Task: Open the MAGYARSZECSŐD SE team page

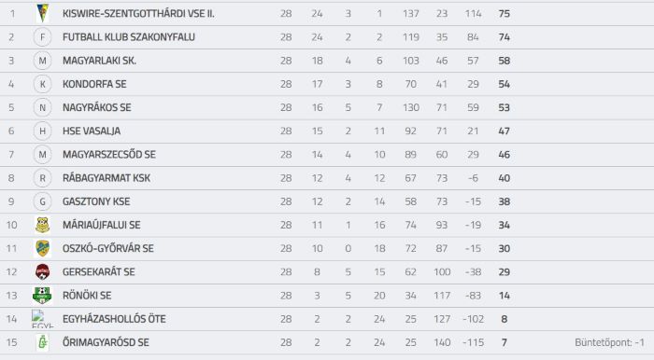Action: point(109,155)
